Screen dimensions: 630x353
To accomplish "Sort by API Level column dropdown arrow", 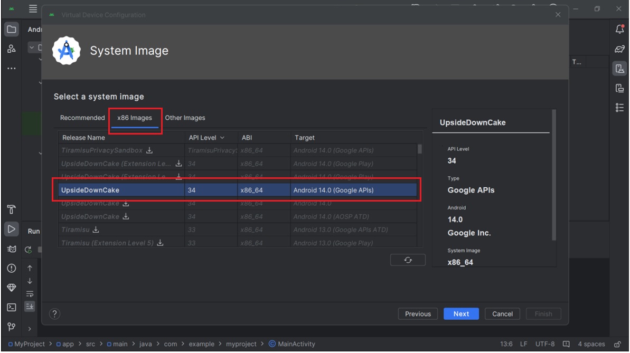I will [222, 138].
